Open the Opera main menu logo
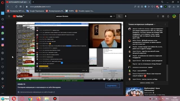 tap(3, 3)
